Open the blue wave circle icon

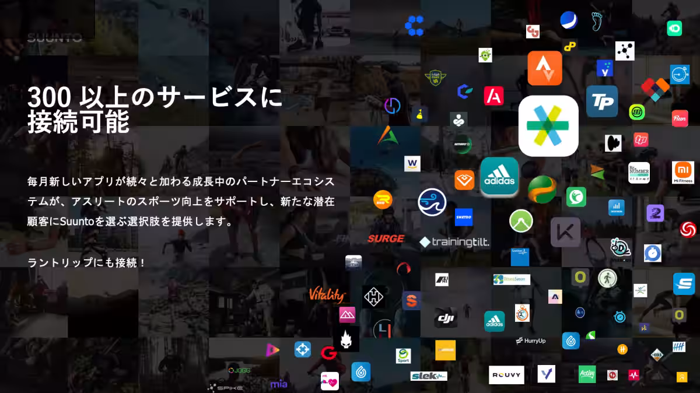(432, 202)
